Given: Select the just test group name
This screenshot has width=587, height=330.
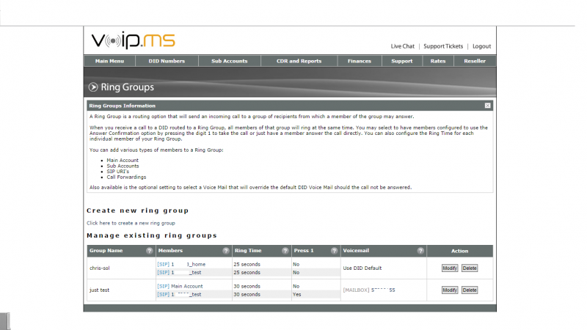Looking at the screenshot, I should click(99, 290).
